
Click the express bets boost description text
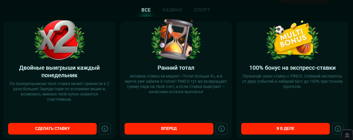click(x=292, y=81)
